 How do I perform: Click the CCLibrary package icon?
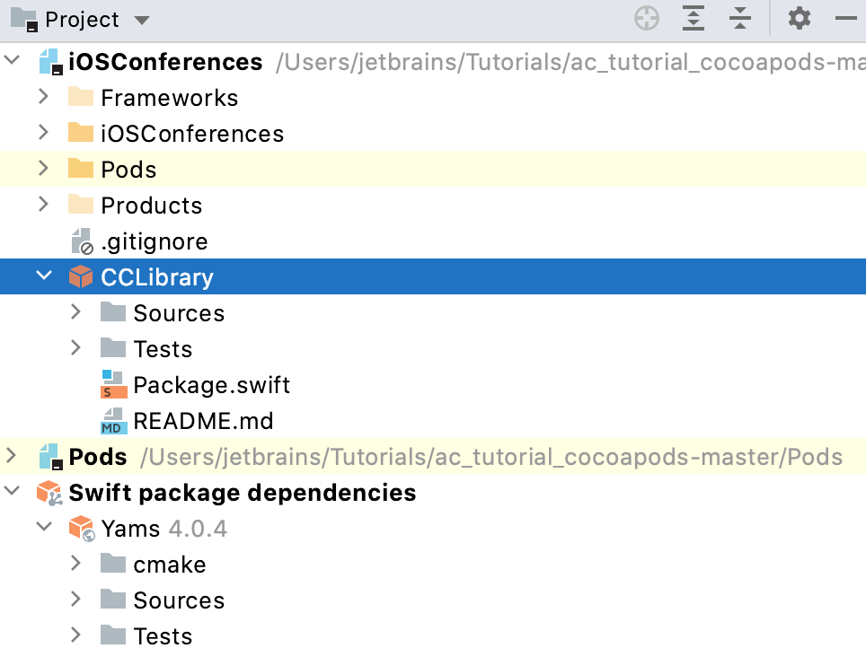tap(81, 277)
